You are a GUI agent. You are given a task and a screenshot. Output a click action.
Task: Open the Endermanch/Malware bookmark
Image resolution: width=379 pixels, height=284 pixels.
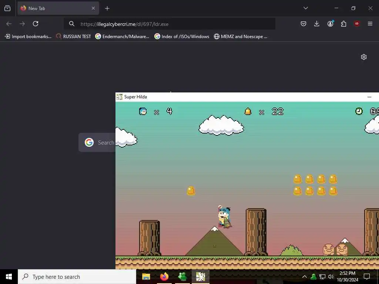[x=122, y=37]
